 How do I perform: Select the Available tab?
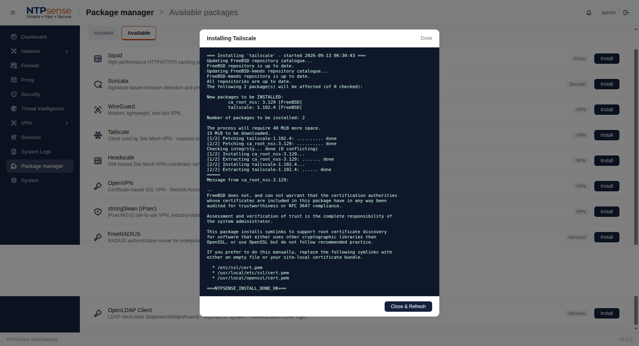point(139,33)
